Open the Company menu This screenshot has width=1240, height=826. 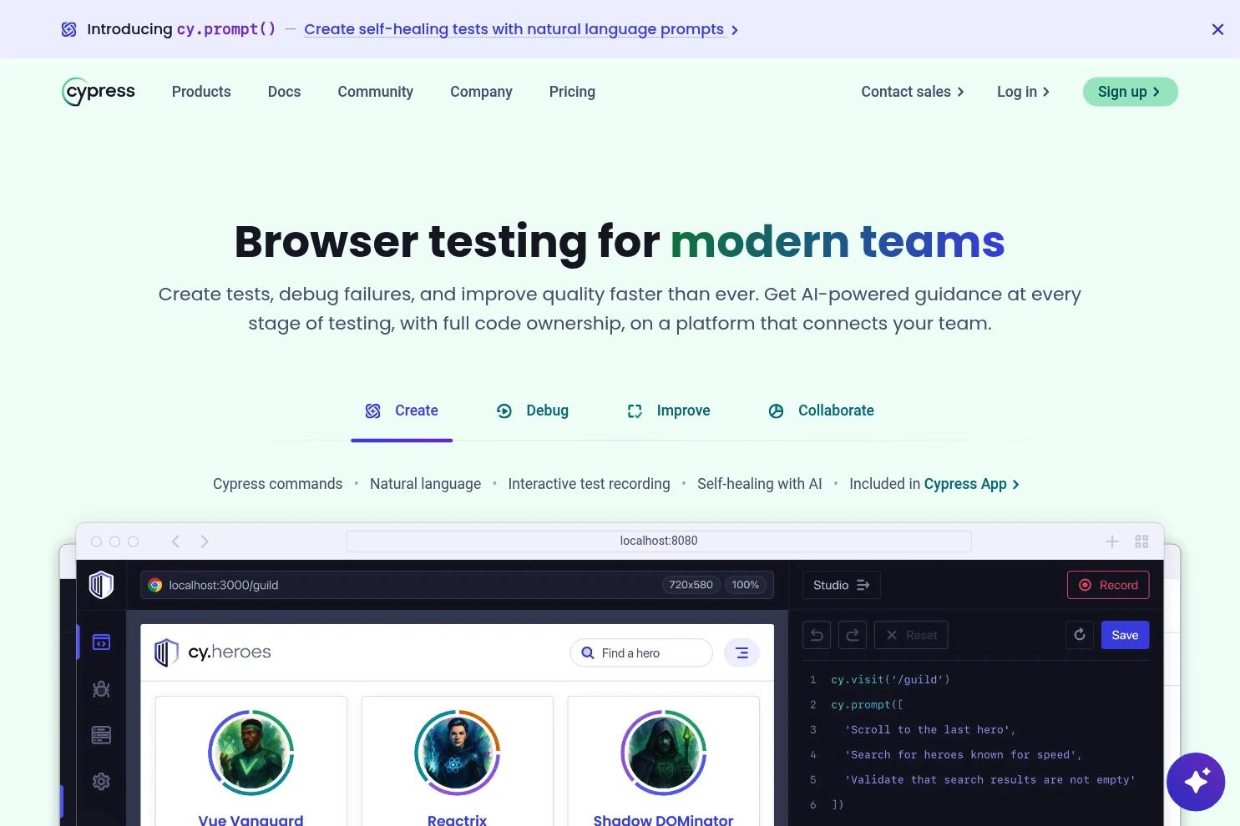click(481, 92)
